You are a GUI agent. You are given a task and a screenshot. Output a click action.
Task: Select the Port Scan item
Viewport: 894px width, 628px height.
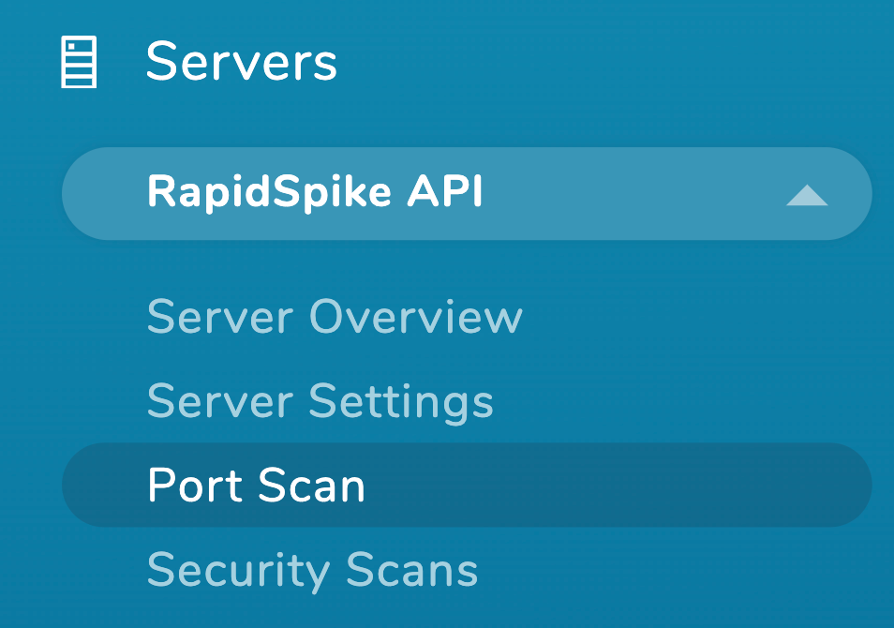point(467,485)
